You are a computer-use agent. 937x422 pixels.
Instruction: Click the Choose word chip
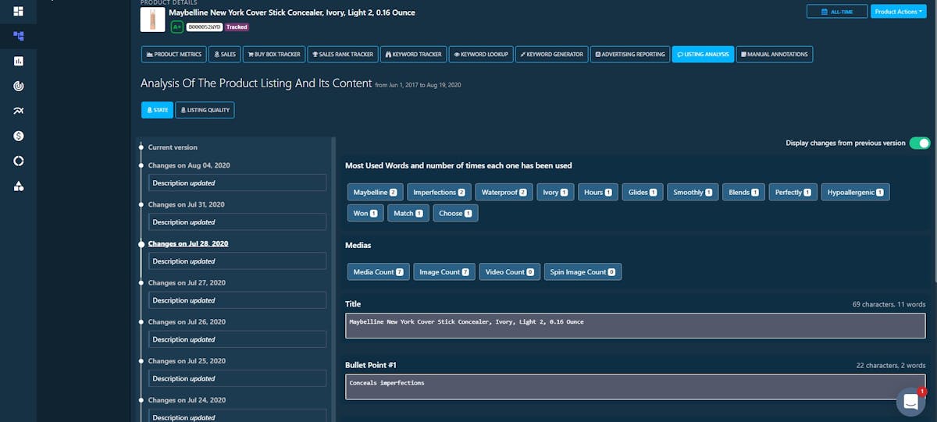455,213
